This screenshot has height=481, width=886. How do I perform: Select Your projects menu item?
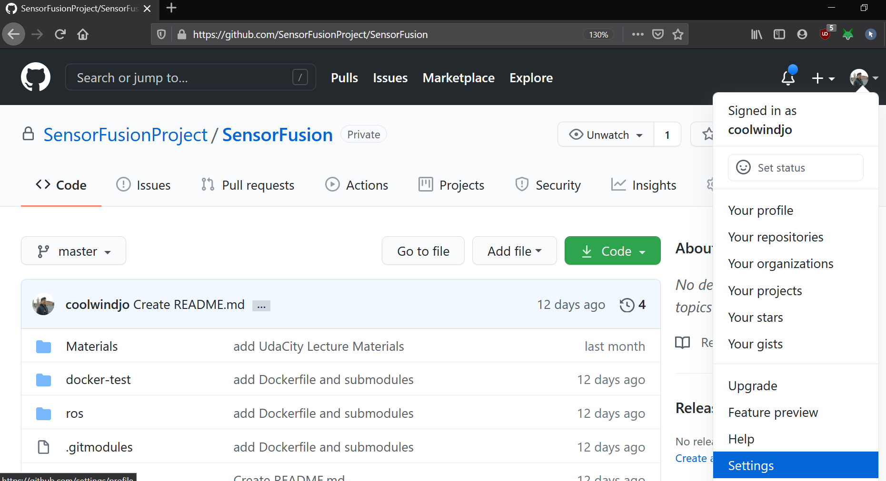(x=796, y=291)
